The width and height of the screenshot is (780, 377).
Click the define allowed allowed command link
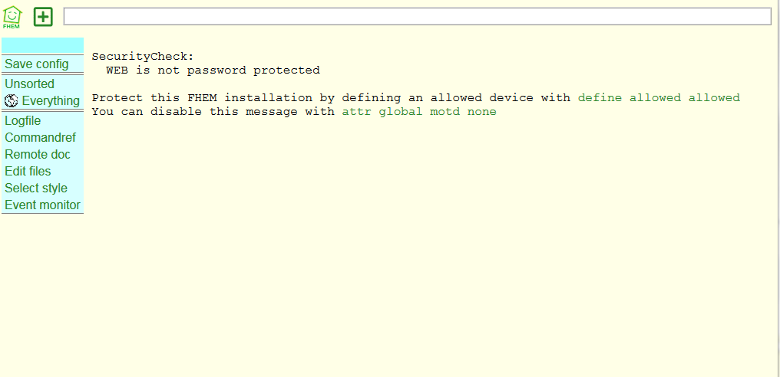click(x=659, y=98)
